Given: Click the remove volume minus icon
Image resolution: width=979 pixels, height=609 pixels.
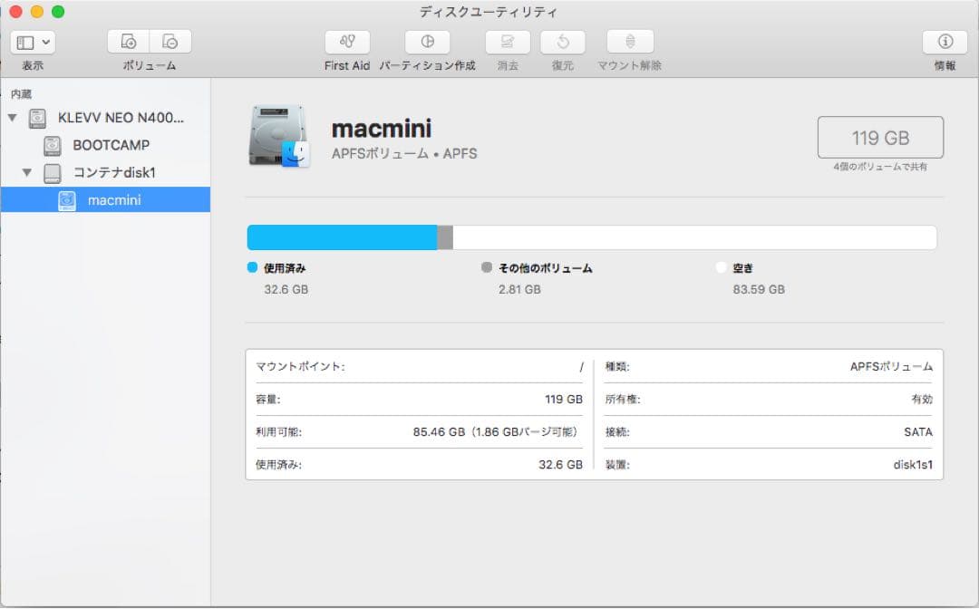Looking at the screenshot, I should (x=170, y=41).
